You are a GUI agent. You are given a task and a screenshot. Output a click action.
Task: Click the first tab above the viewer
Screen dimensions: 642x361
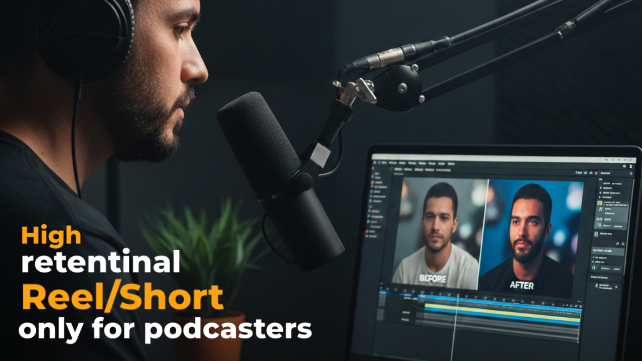[x=398, y=169]
